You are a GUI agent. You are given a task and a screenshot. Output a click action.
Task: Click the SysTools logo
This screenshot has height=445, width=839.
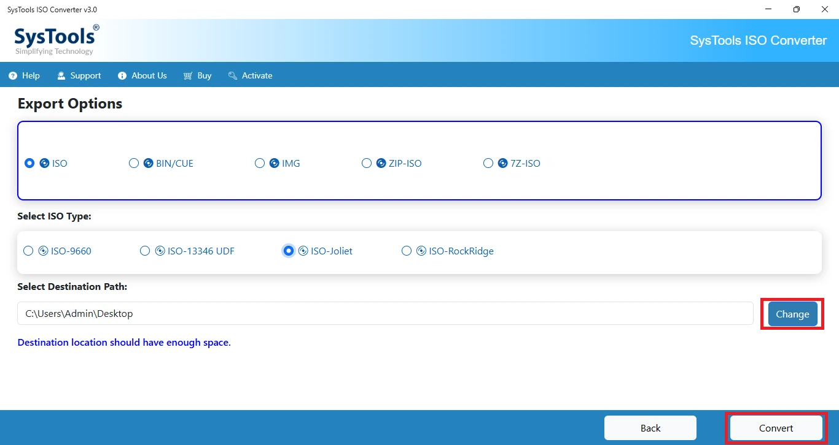tap(57, 40)
